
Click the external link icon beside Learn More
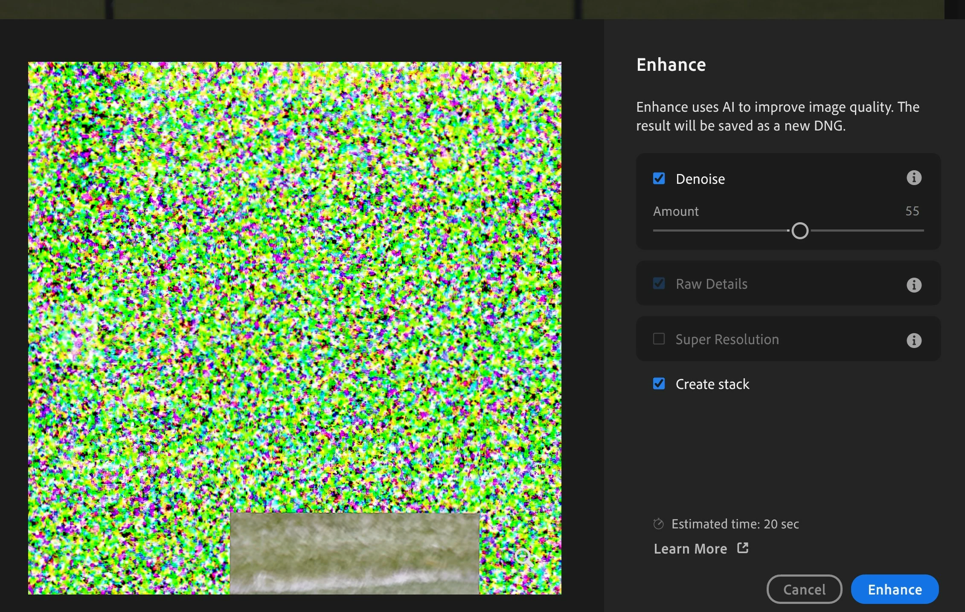tap(743, 548)
